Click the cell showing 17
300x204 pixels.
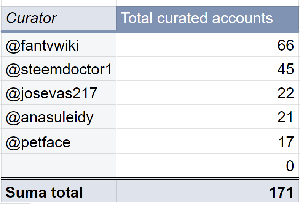207,142
